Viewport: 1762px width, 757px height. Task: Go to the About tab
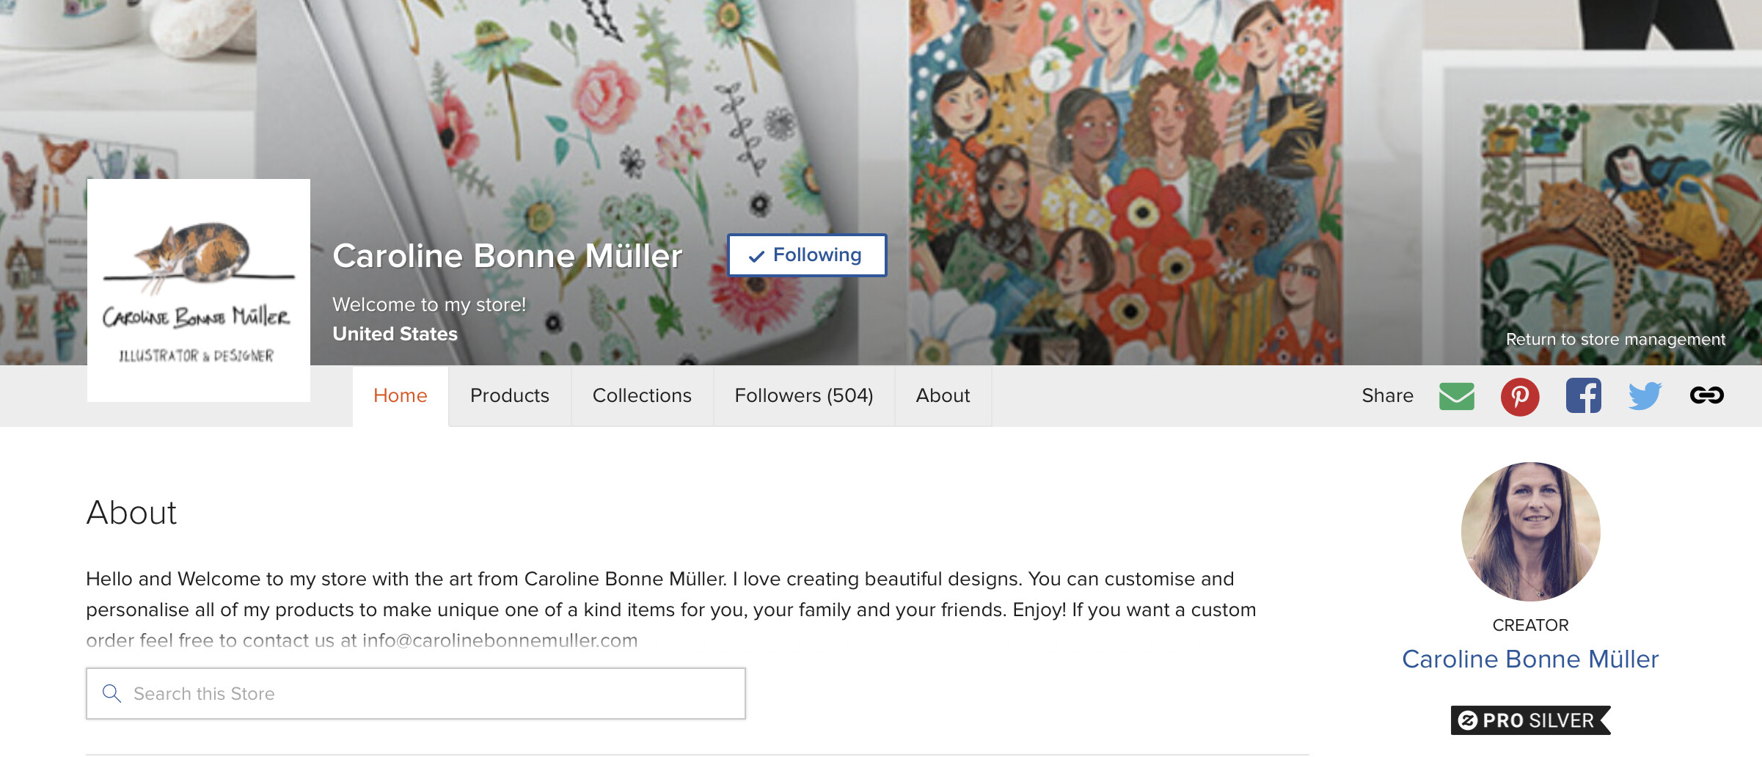(x=943, y=396)
